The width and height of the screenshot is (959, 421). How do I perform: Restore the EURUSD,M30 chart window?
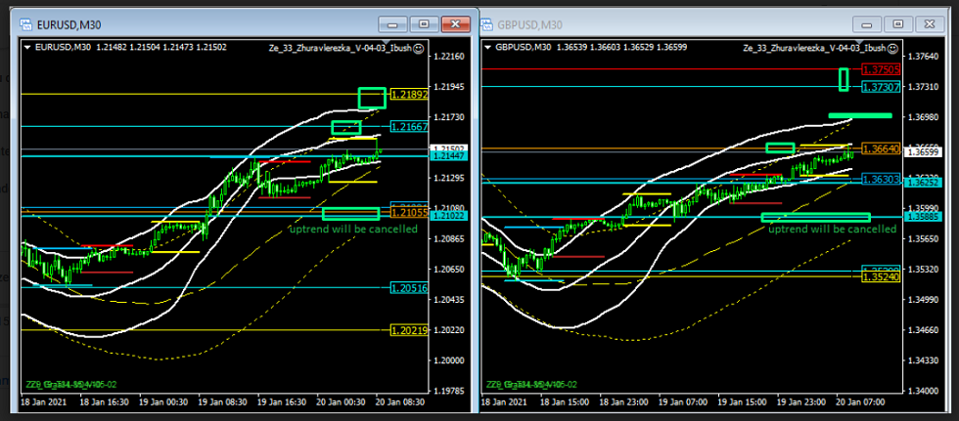click(425, 24)
